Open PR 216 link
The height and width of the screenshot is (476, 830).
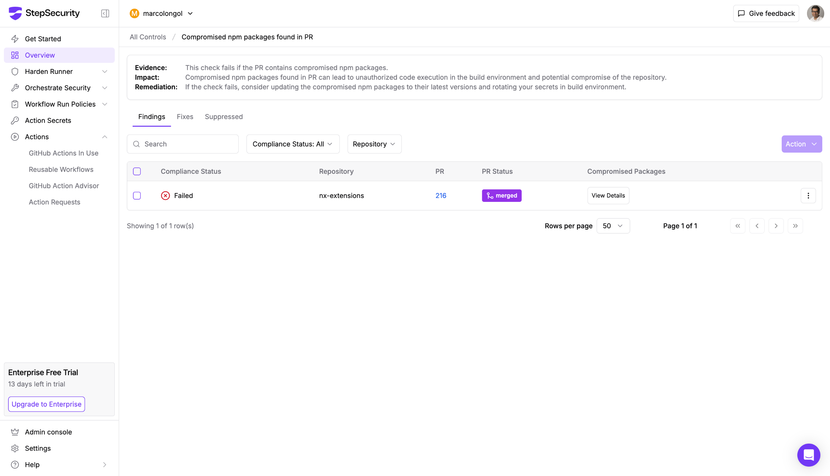[441, 195]
